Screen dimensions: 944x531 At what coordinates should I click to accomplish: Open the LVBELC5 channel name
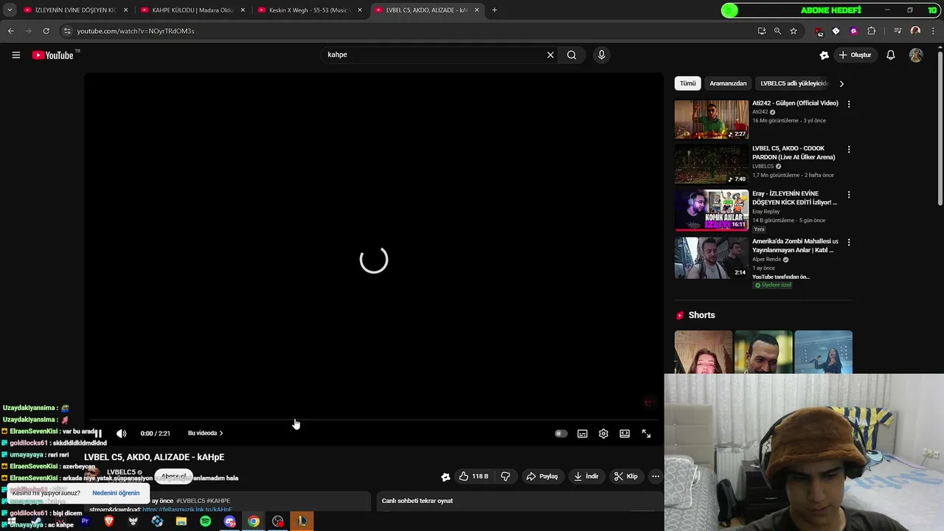click(121, 472)
